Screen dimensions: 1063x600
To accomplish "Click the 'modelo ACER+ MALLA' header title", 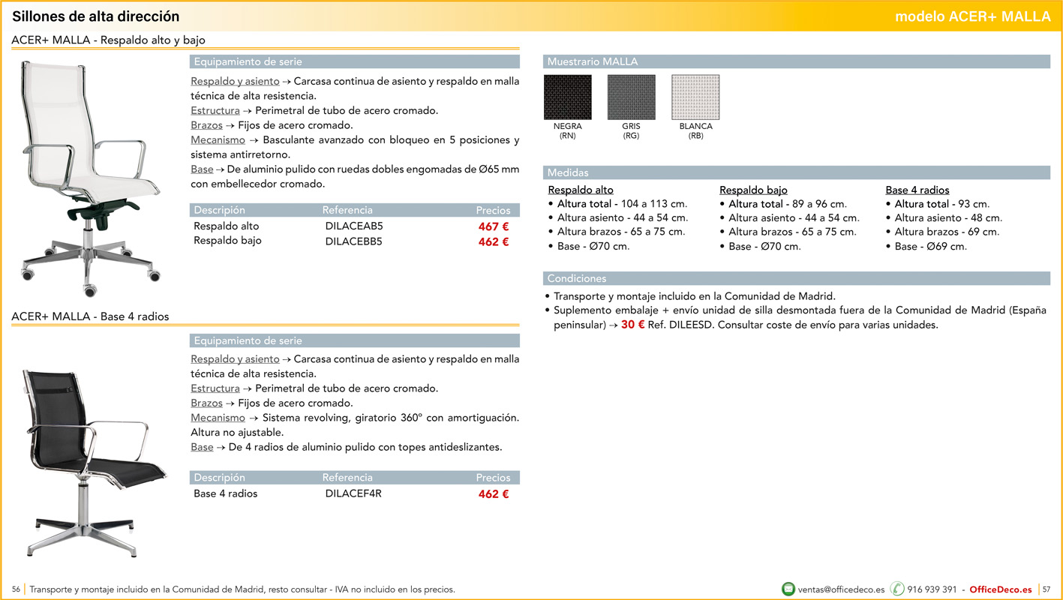I will [x=972, y=16].
